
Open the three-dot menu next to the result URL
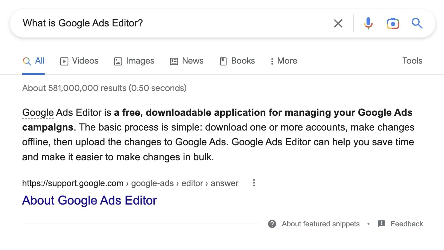254,183
